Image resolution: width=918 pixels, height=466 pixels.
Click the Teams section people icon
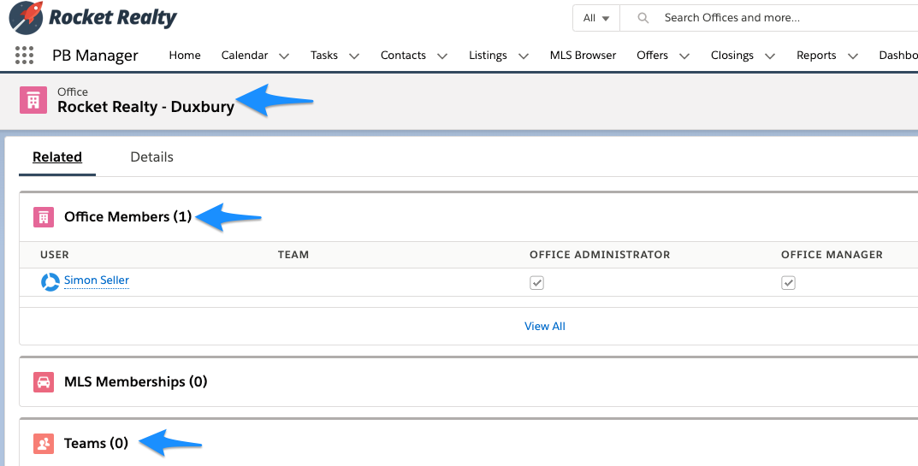tap(44, 444)
